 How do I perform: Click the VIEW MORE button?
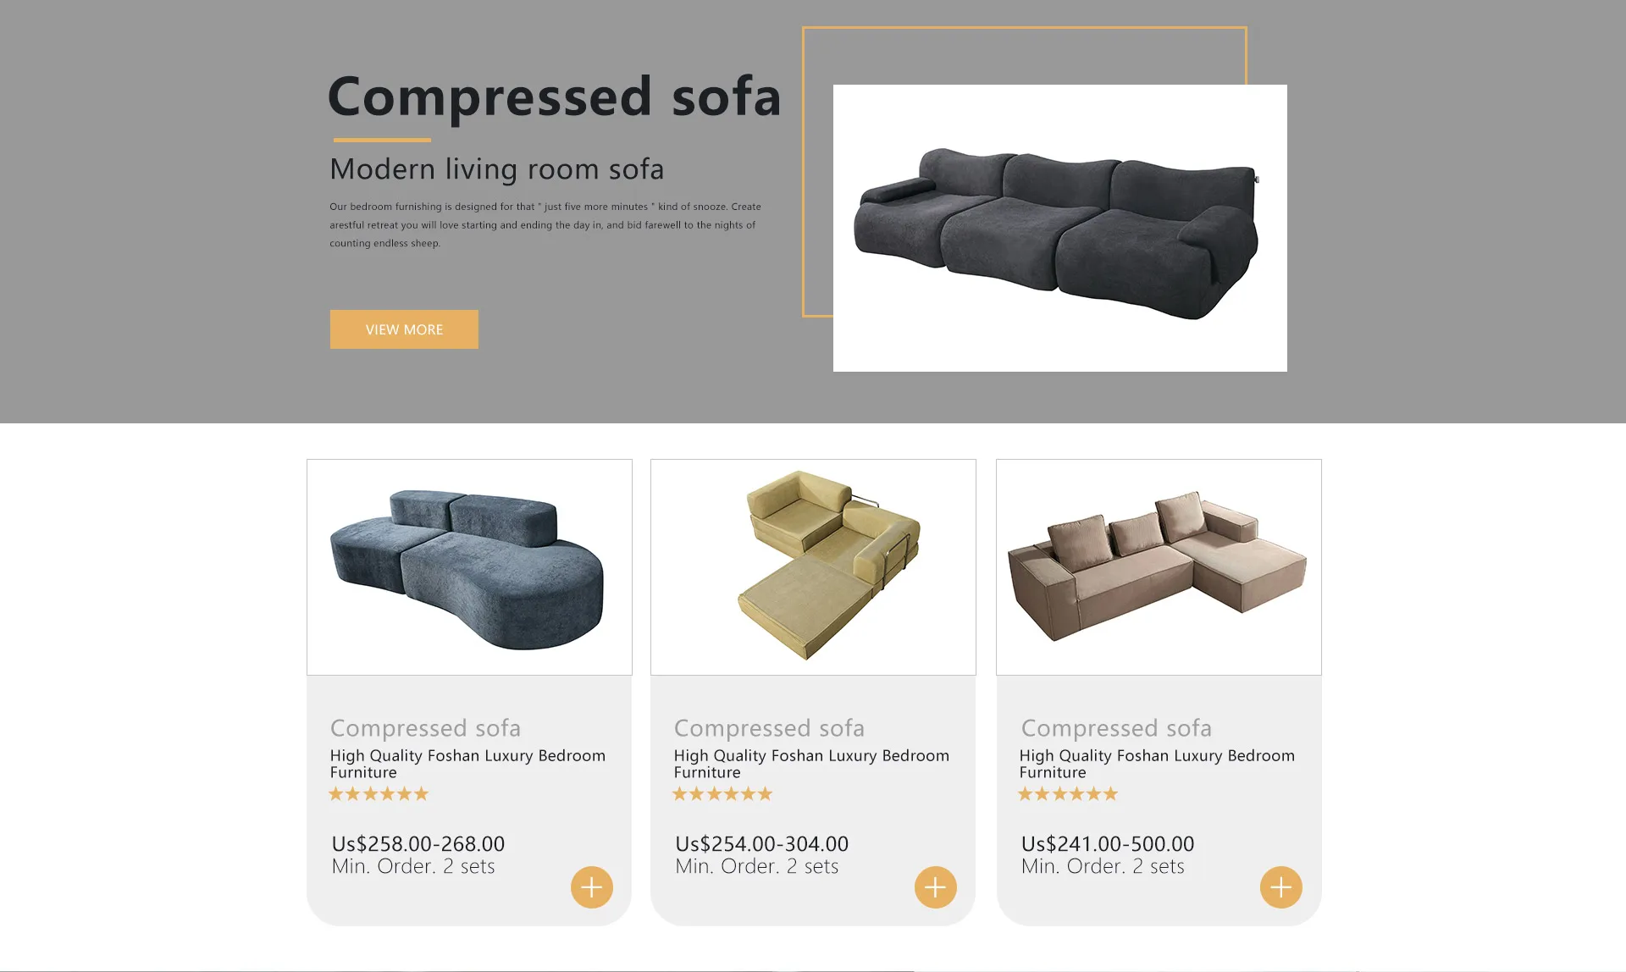point(404,329)
